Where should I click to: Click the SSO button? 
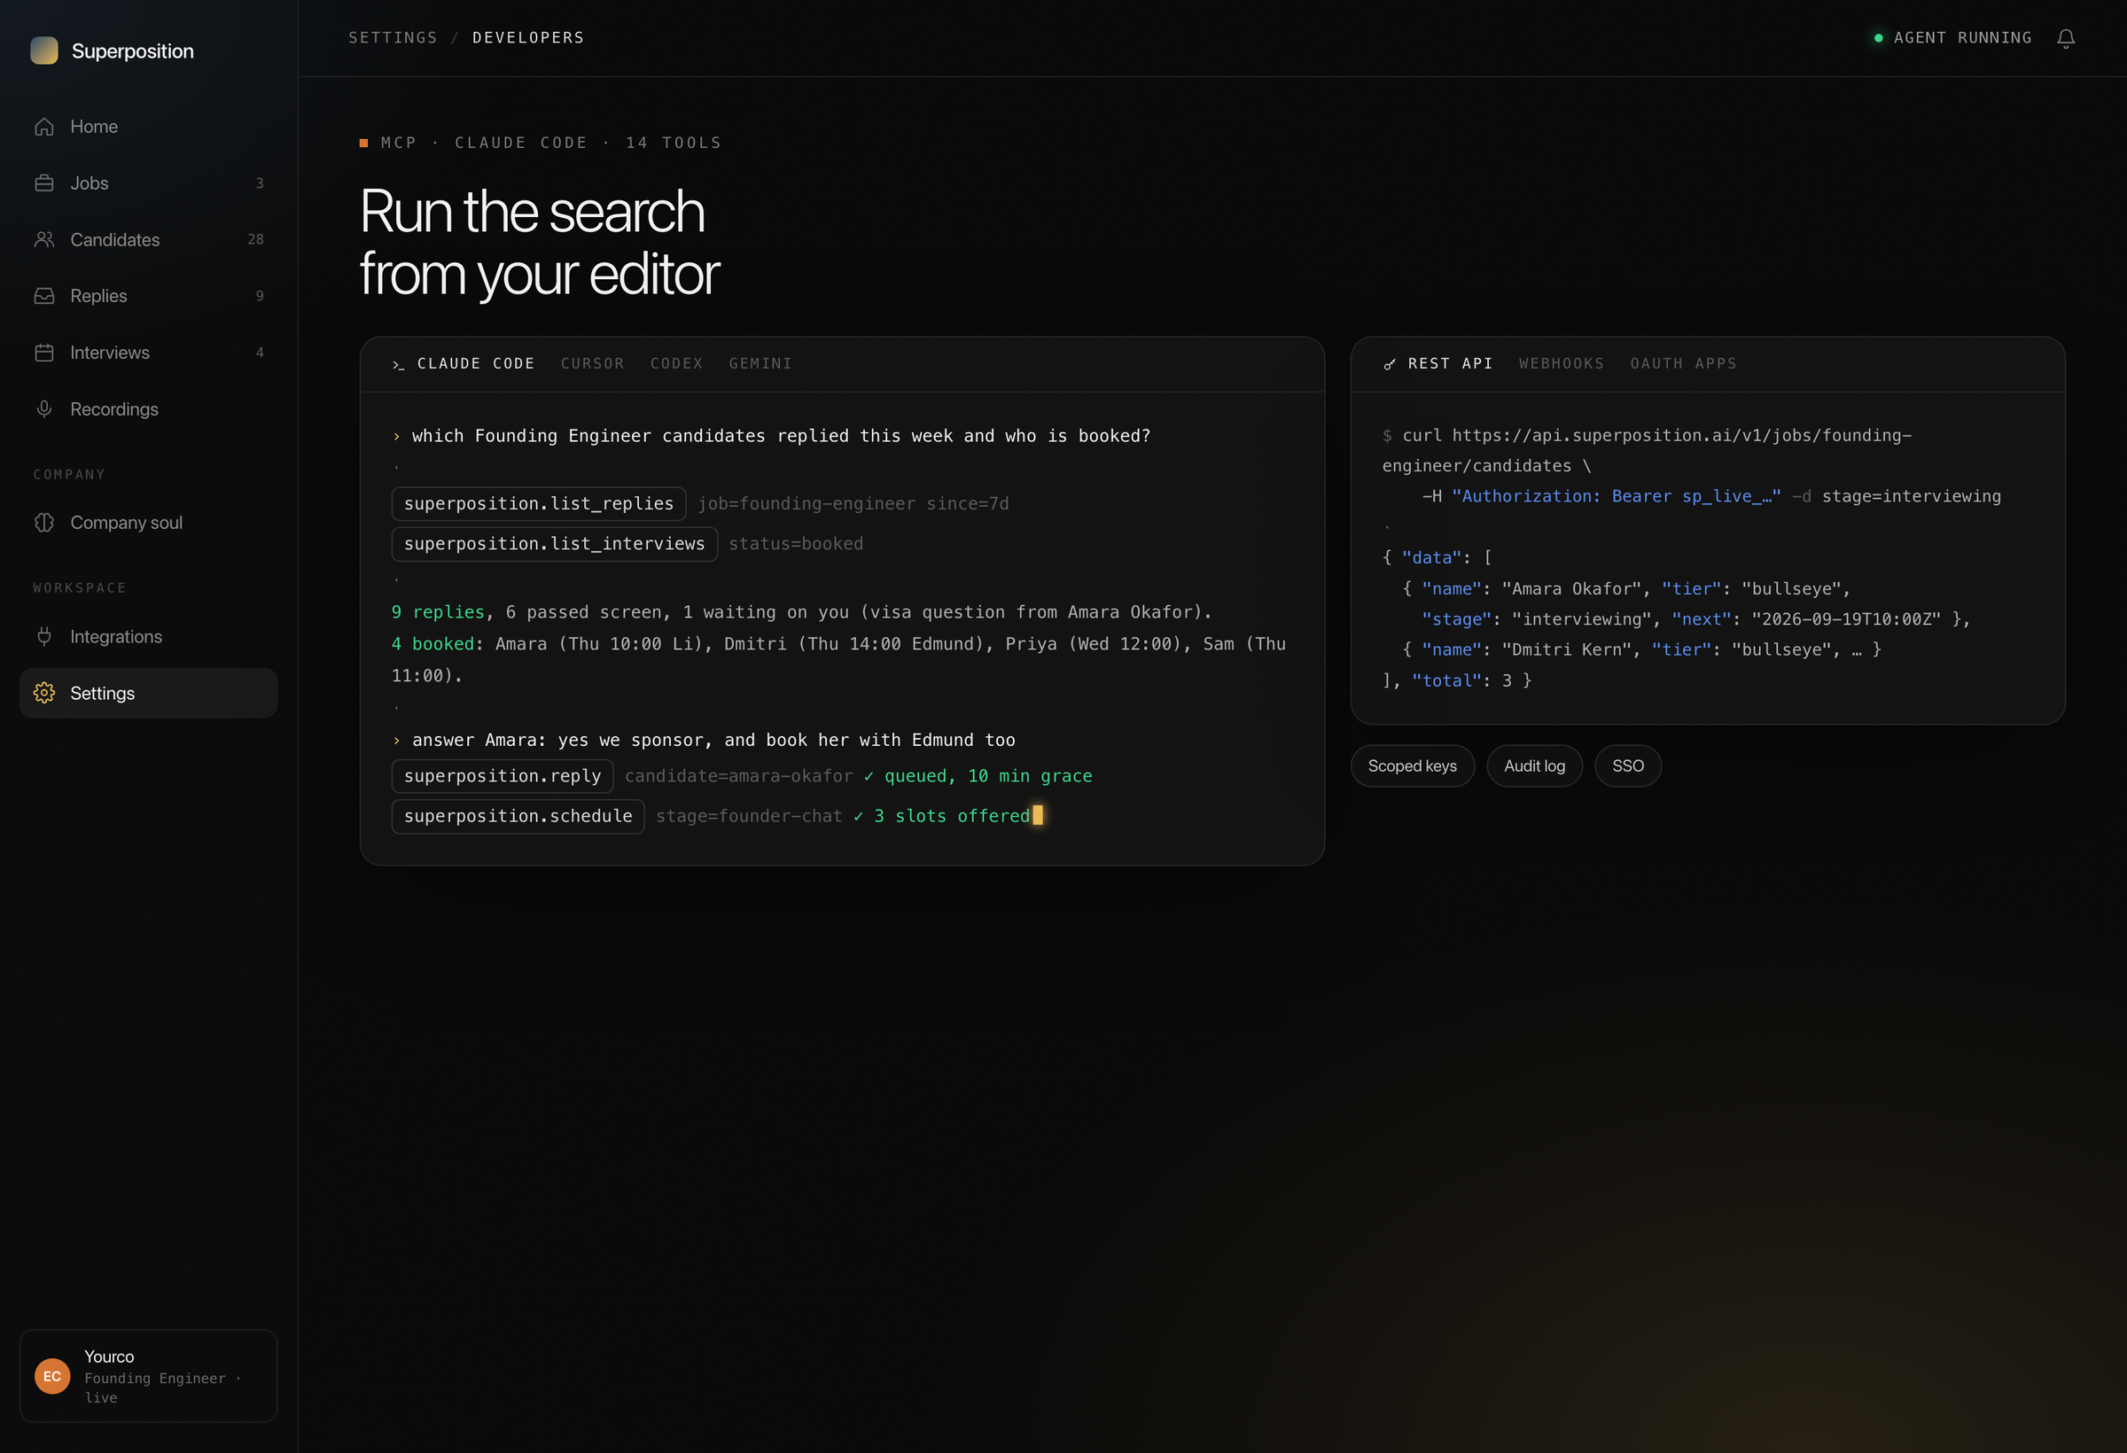[x=1628, y=765]
